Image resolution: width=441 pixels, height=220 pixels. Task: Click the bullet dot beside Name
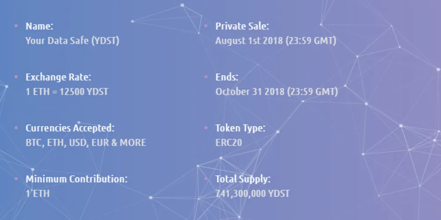(16, 26)
